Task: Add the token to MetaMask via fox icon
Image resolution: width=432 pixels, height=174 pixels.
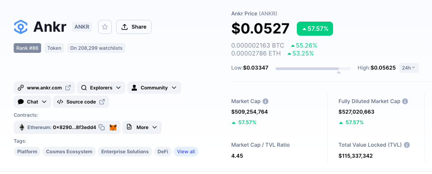Action: pyautogui.click(x=113, y=128)
